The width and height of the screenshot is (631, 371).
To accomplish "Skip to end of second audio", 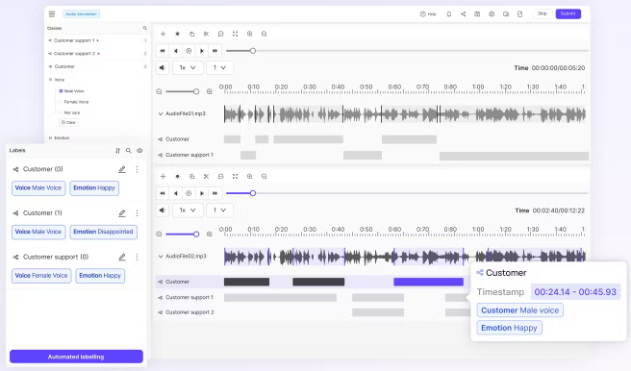I will point(215,193).
